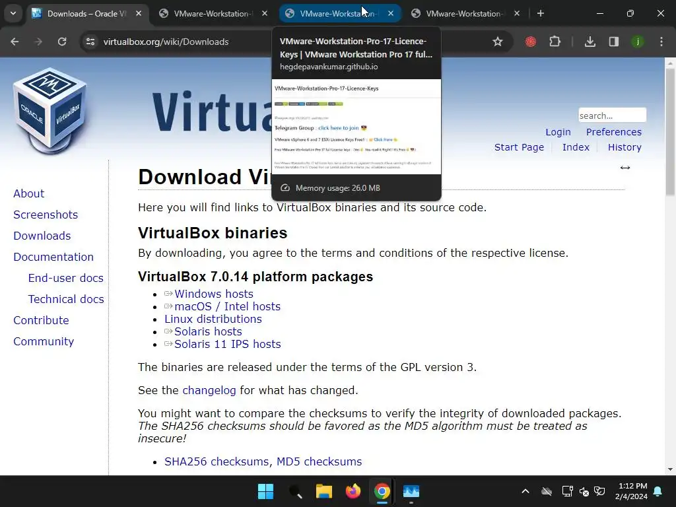Click the tab preview thumbnail of VMware page

(x=356, y=127)
